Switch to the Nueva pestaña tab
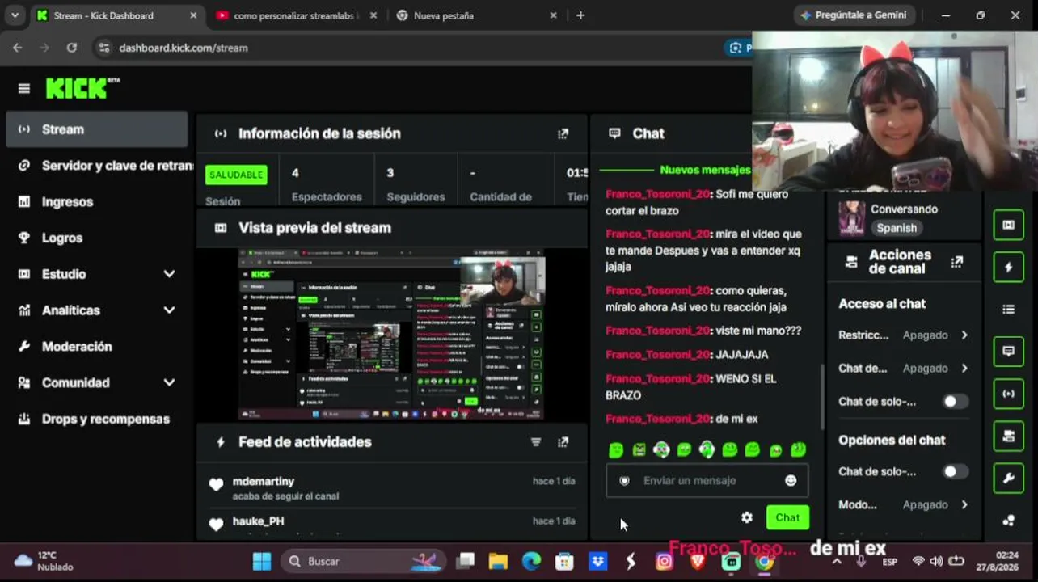 click(477, 15)
